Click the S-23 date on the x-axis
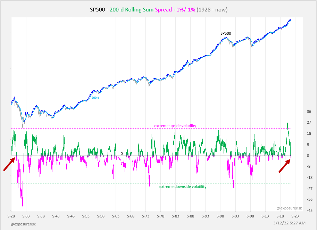Viewport: 318px width, 231px height. point(295,216)
